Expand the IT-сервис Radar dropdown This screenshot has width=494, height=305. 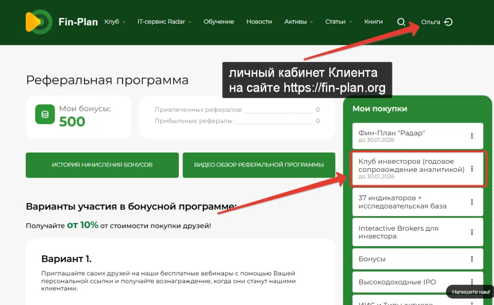click(164, 22)
